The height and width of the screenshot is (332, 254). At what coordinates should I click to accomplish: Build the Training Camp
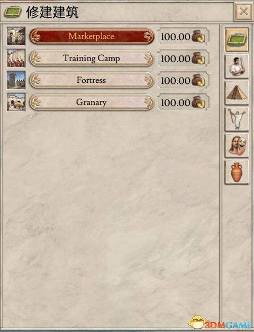click(92, 59)
